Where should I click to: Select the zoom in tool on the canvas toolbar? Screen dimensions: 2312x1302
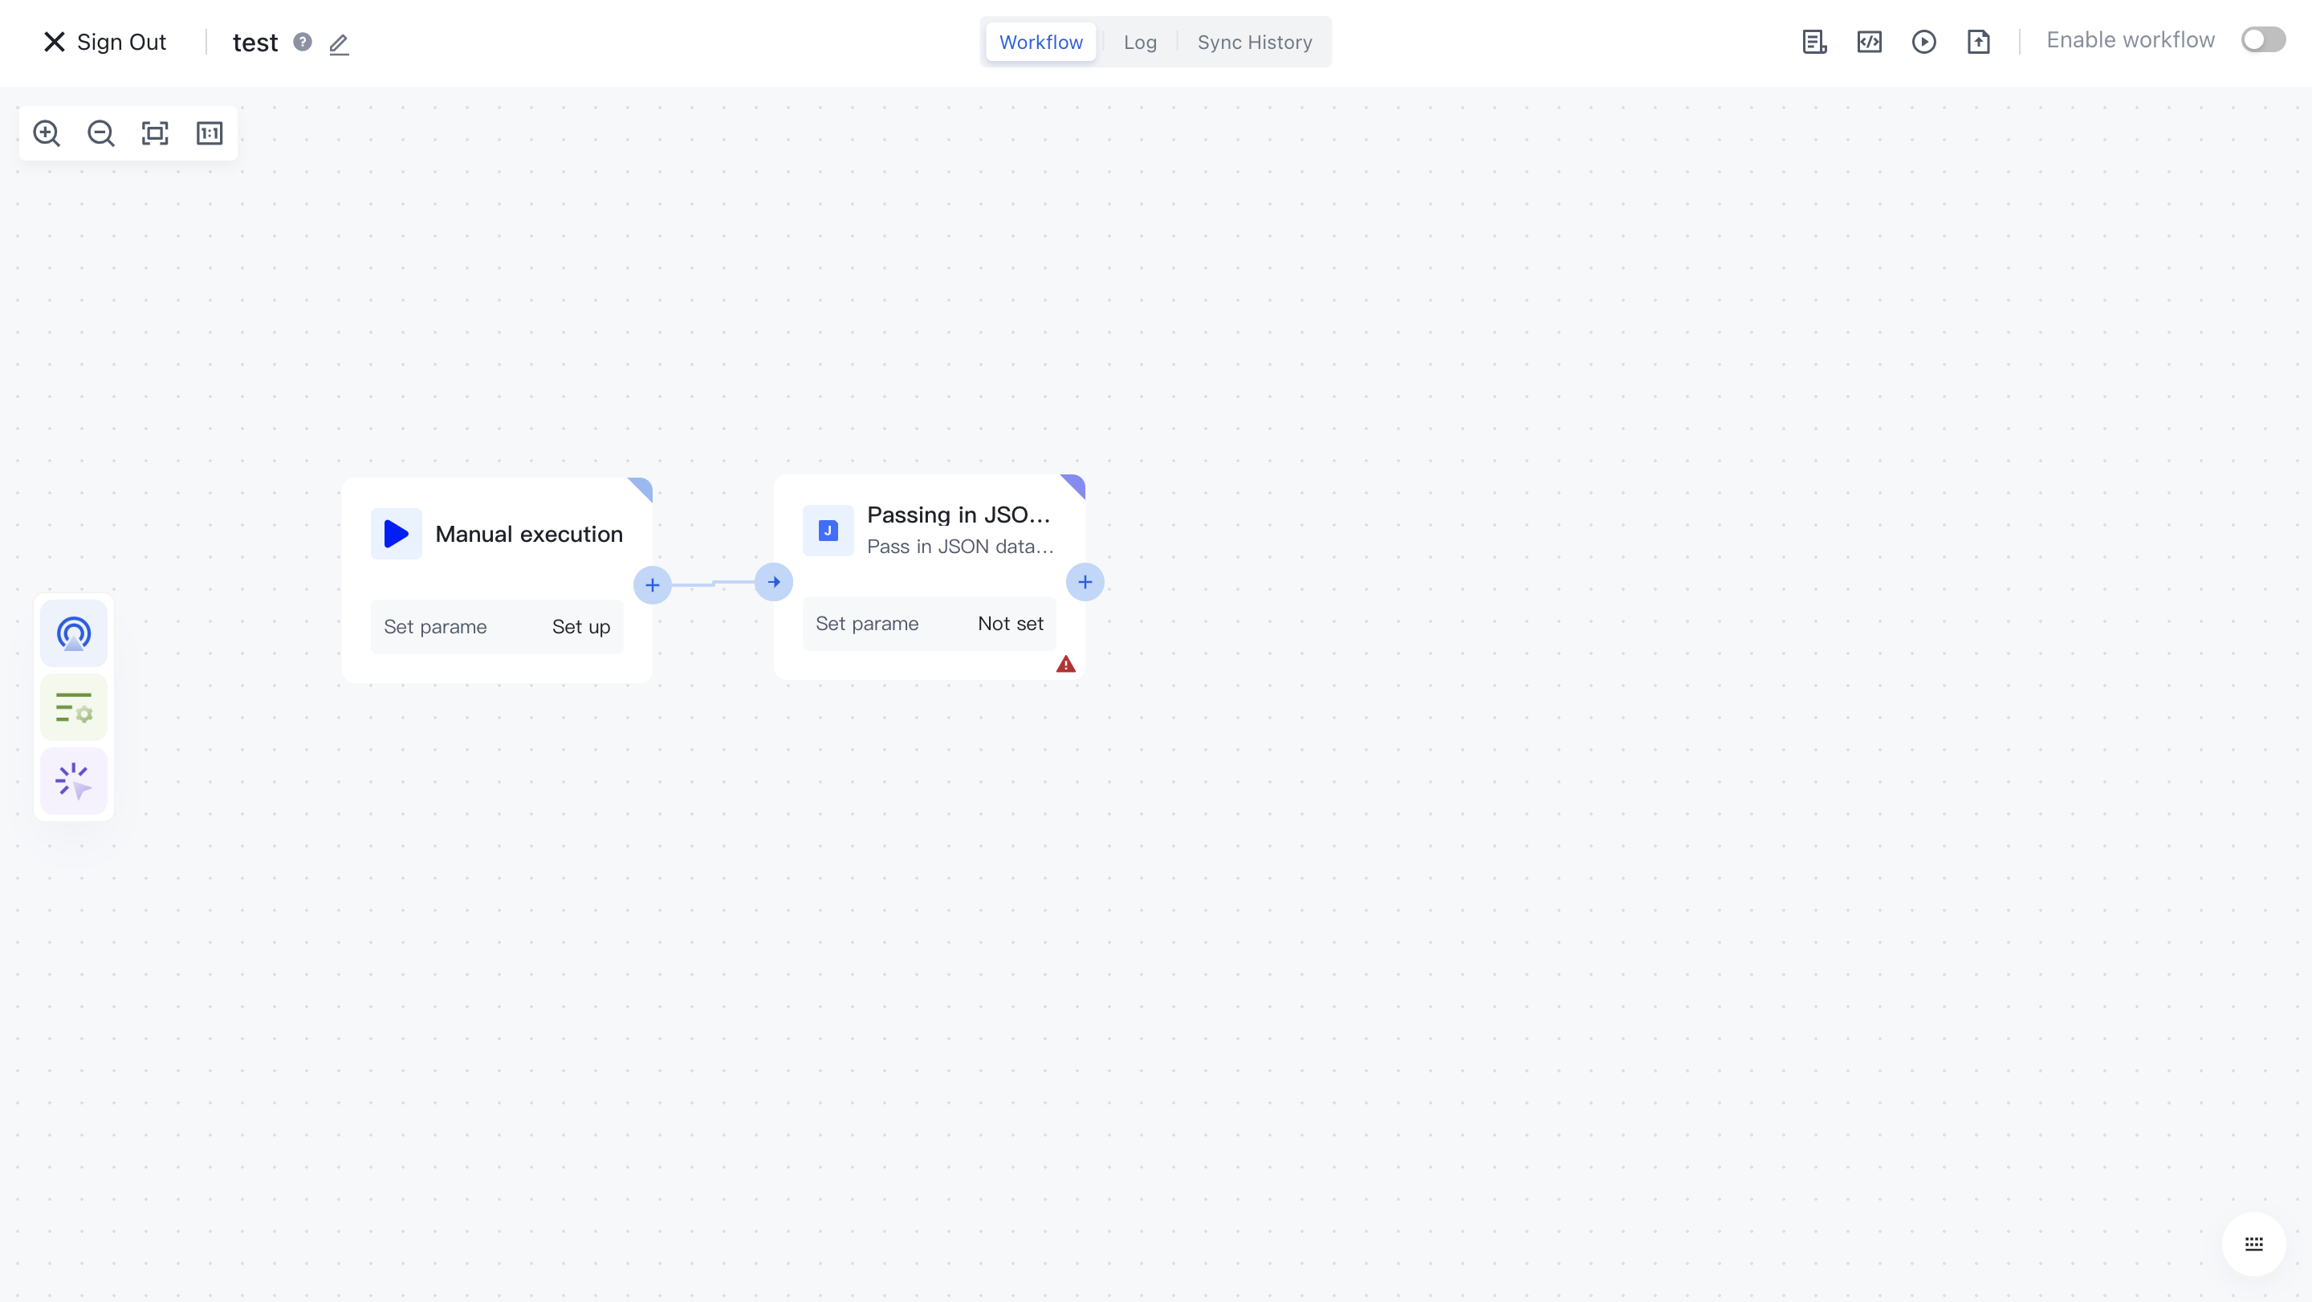click(47, 132)
